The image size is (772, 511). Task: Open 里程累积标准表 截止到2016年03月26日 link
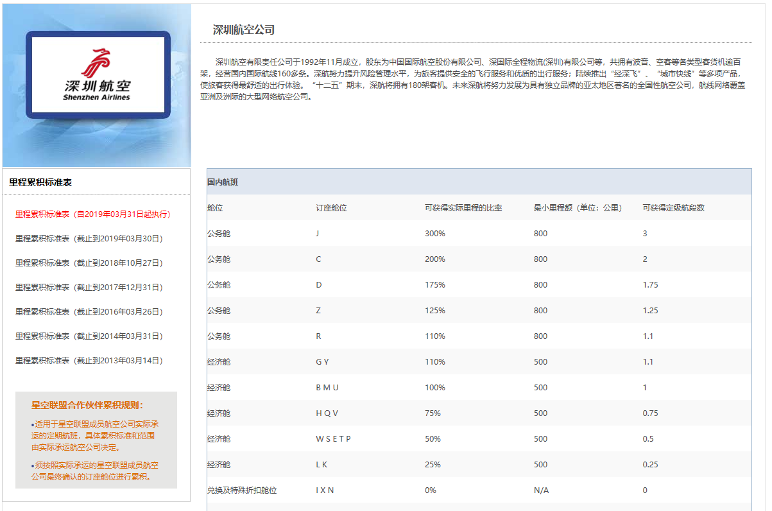pyautogui.click(x=89, y=311)
